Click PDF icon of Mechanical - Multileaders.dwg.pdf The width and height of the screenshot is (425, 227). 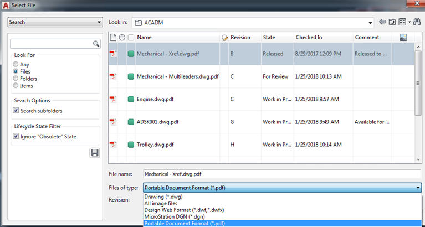click(x=112, y=76)
